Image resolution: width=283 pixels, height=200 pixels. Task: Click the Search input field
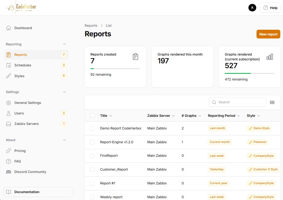click(237, 102)
